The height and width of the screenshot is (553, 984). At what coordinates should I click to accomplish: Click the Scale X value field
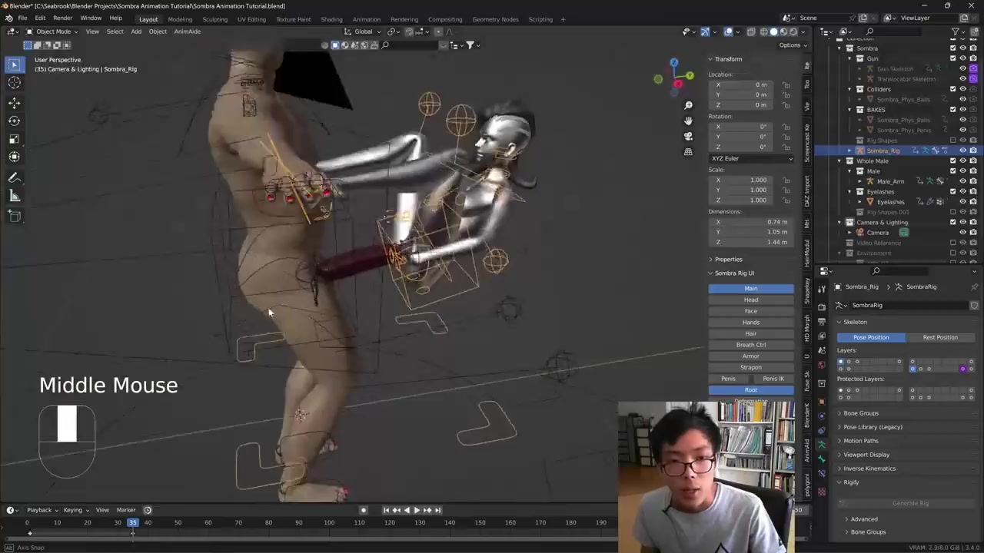(750, 180)
